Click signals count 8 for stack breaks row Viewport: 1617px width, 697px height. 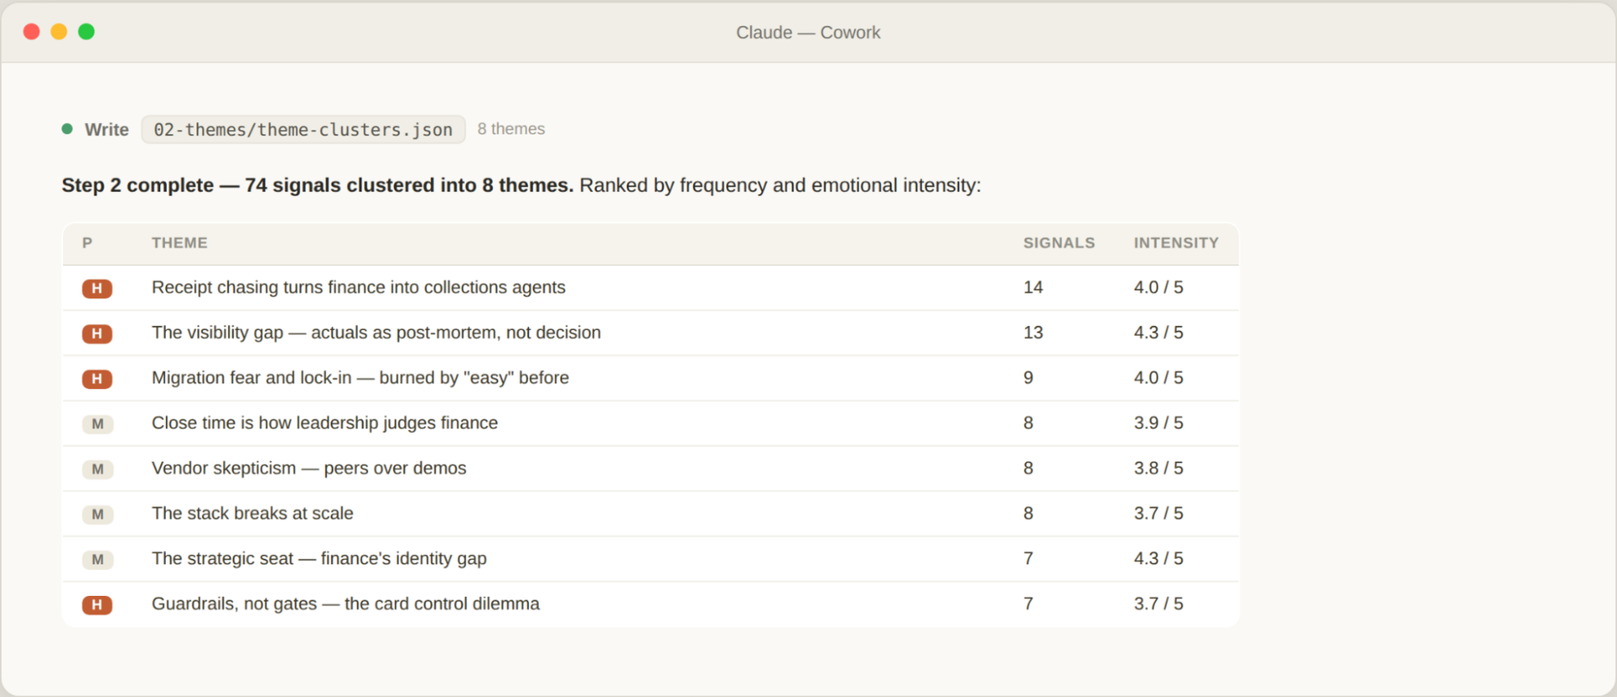click(1028, 513)
